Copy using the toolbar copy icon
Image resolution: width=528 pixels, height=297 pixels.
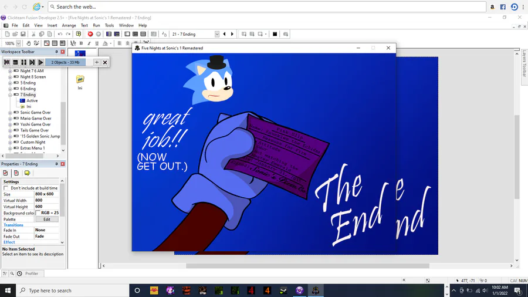42,34
